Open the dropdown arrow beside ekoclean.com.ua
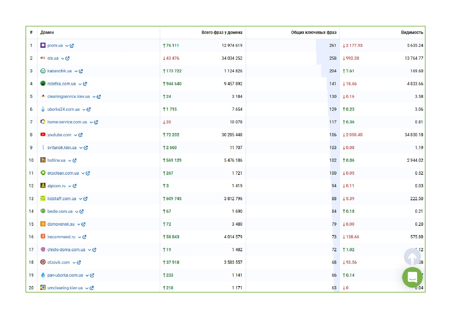Screen dimensions: 452x320 (x=83, y=173)
